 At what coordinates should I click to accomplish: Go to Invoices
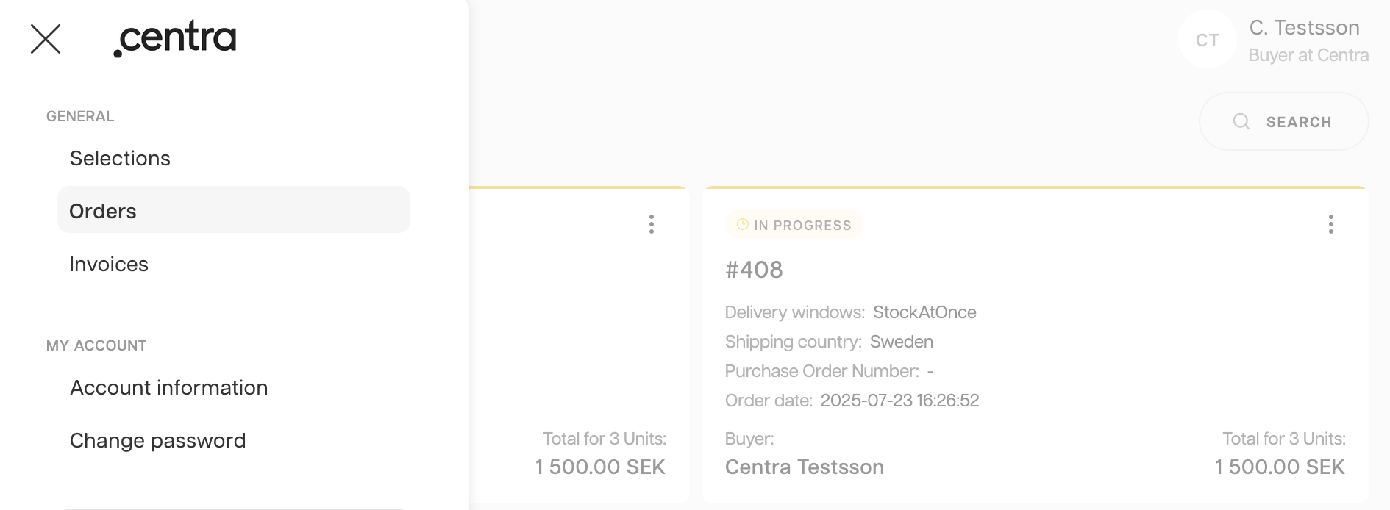tap(109, 265)
